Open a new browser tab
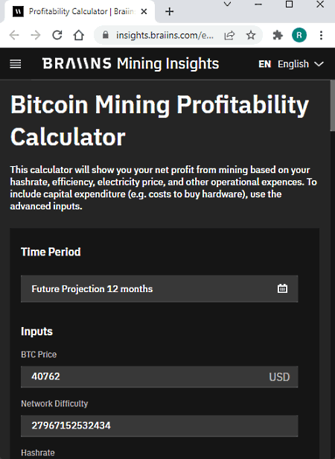 [x=170, y=12]
